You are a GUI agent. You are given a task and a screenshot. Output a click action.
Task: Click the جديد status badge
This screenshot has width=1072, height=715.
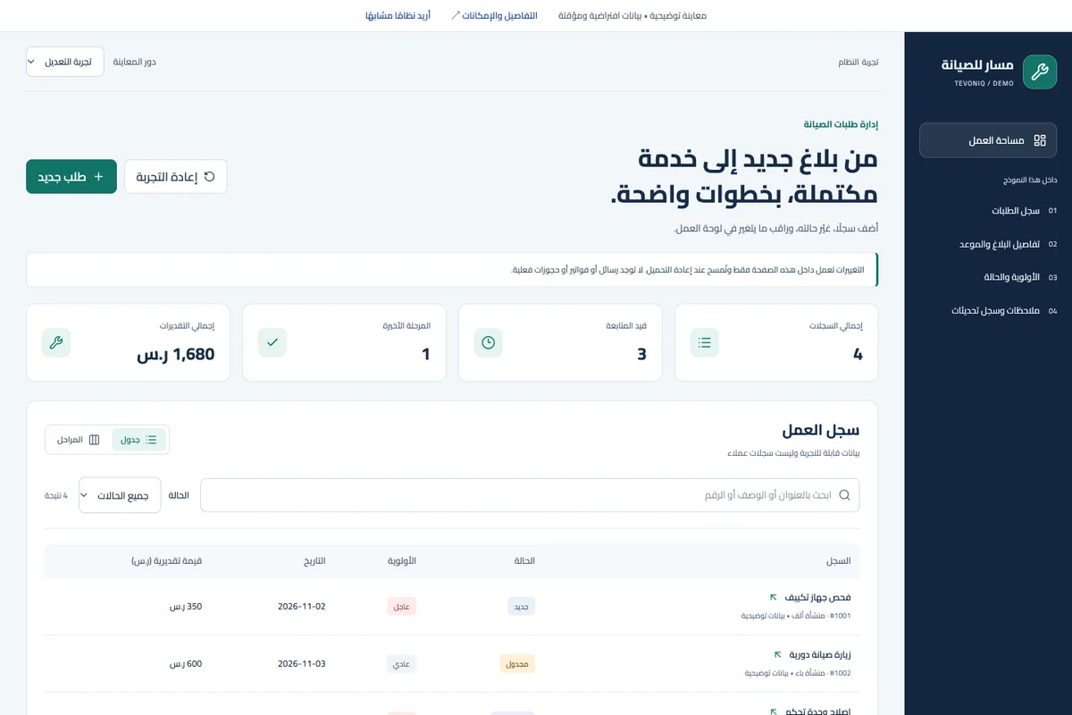[x=522, y=606]
